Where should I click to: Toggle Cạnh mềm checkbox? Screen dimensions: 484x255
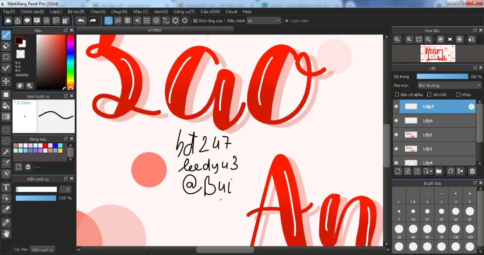[x=287, y=21]
